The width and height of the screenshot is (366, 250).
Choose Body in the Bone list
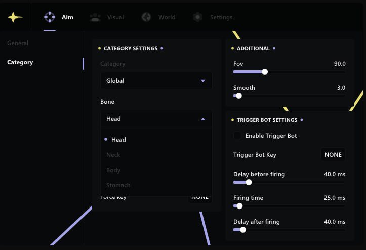[113, 170]
